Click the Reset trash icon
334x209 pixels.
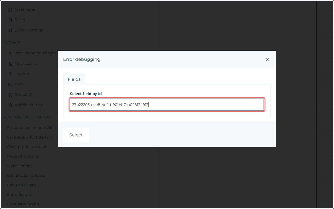tap(10, 20)
